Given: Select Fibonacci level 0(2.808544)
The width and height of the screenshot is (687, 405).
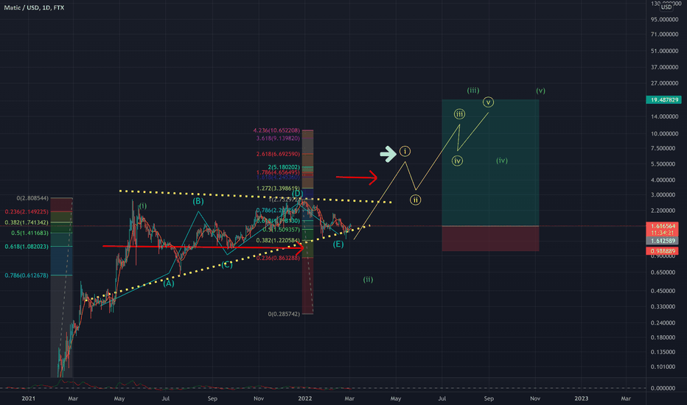Looking at the screenshot, I should click(32, 198).
